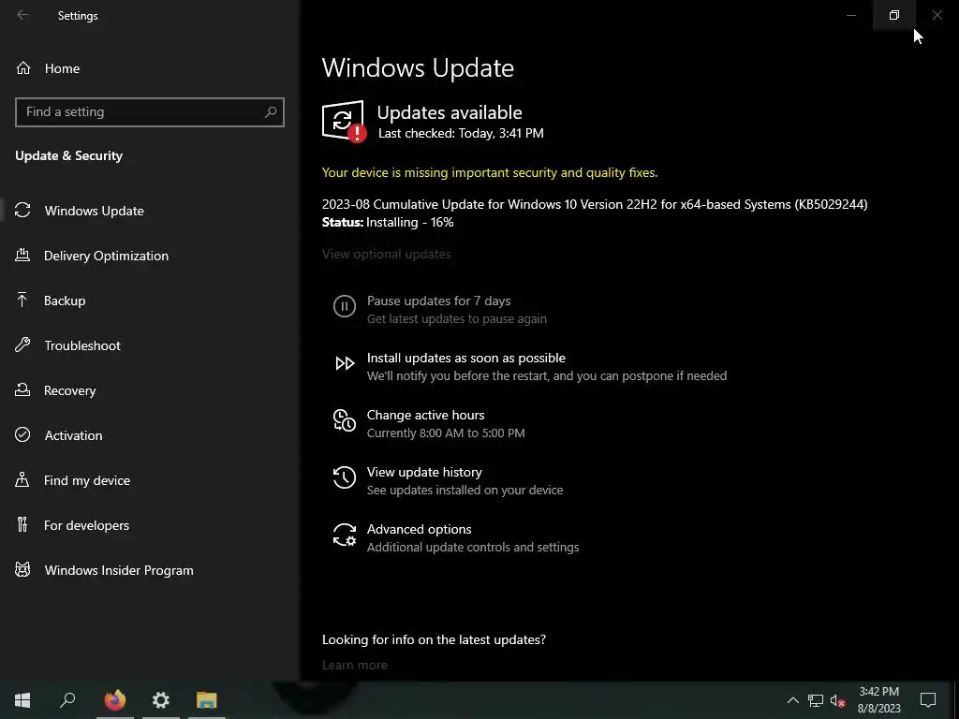Open View update history
This screenshot has height=719, width=959.
click(x=424, y=472)
